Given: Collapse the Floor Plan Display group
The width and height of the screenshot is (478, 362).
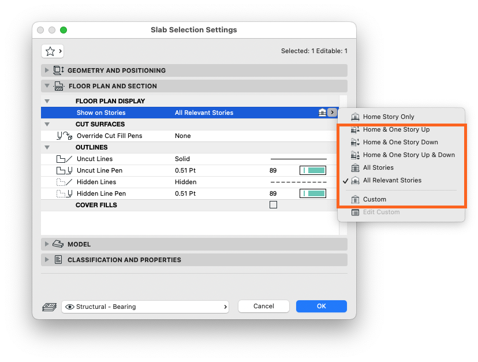Looking at the screenshot, I should pyautogui.click(x=47, y=101).
